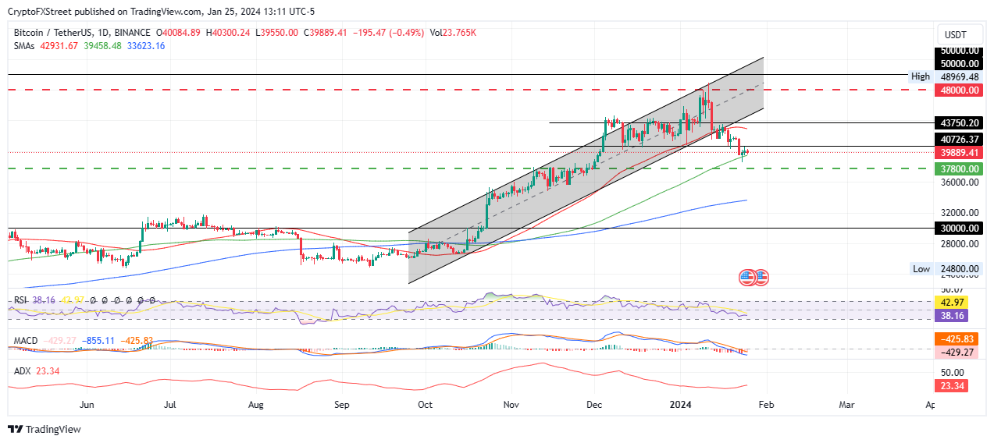Screen dimensions: 994x443
Task: Select the 43750.20 horizontal level label
Action: 958,123
